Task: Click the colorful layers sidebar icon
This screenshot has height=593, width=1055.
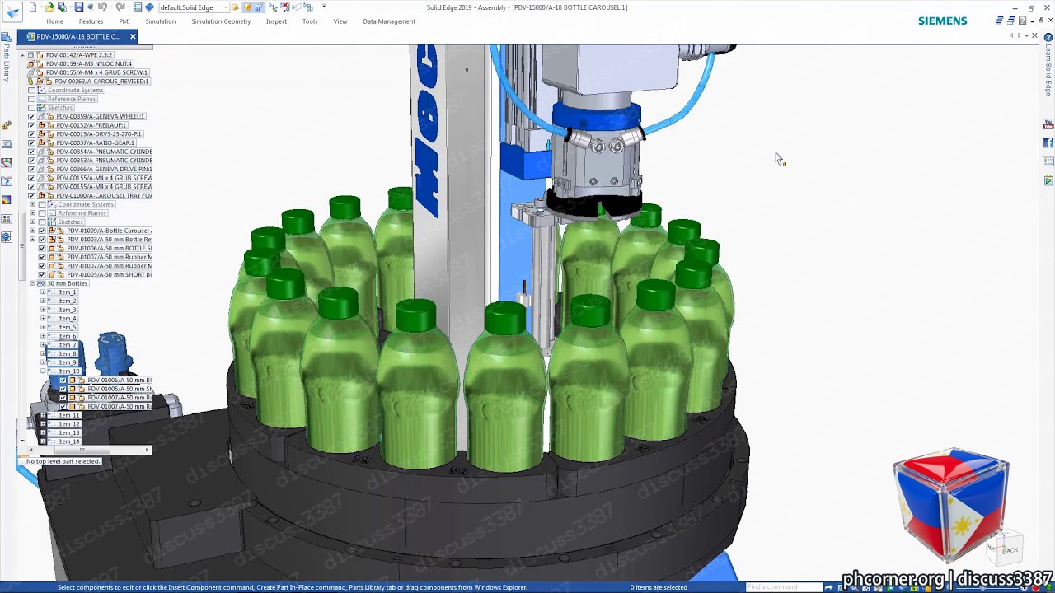Action: 7,200
